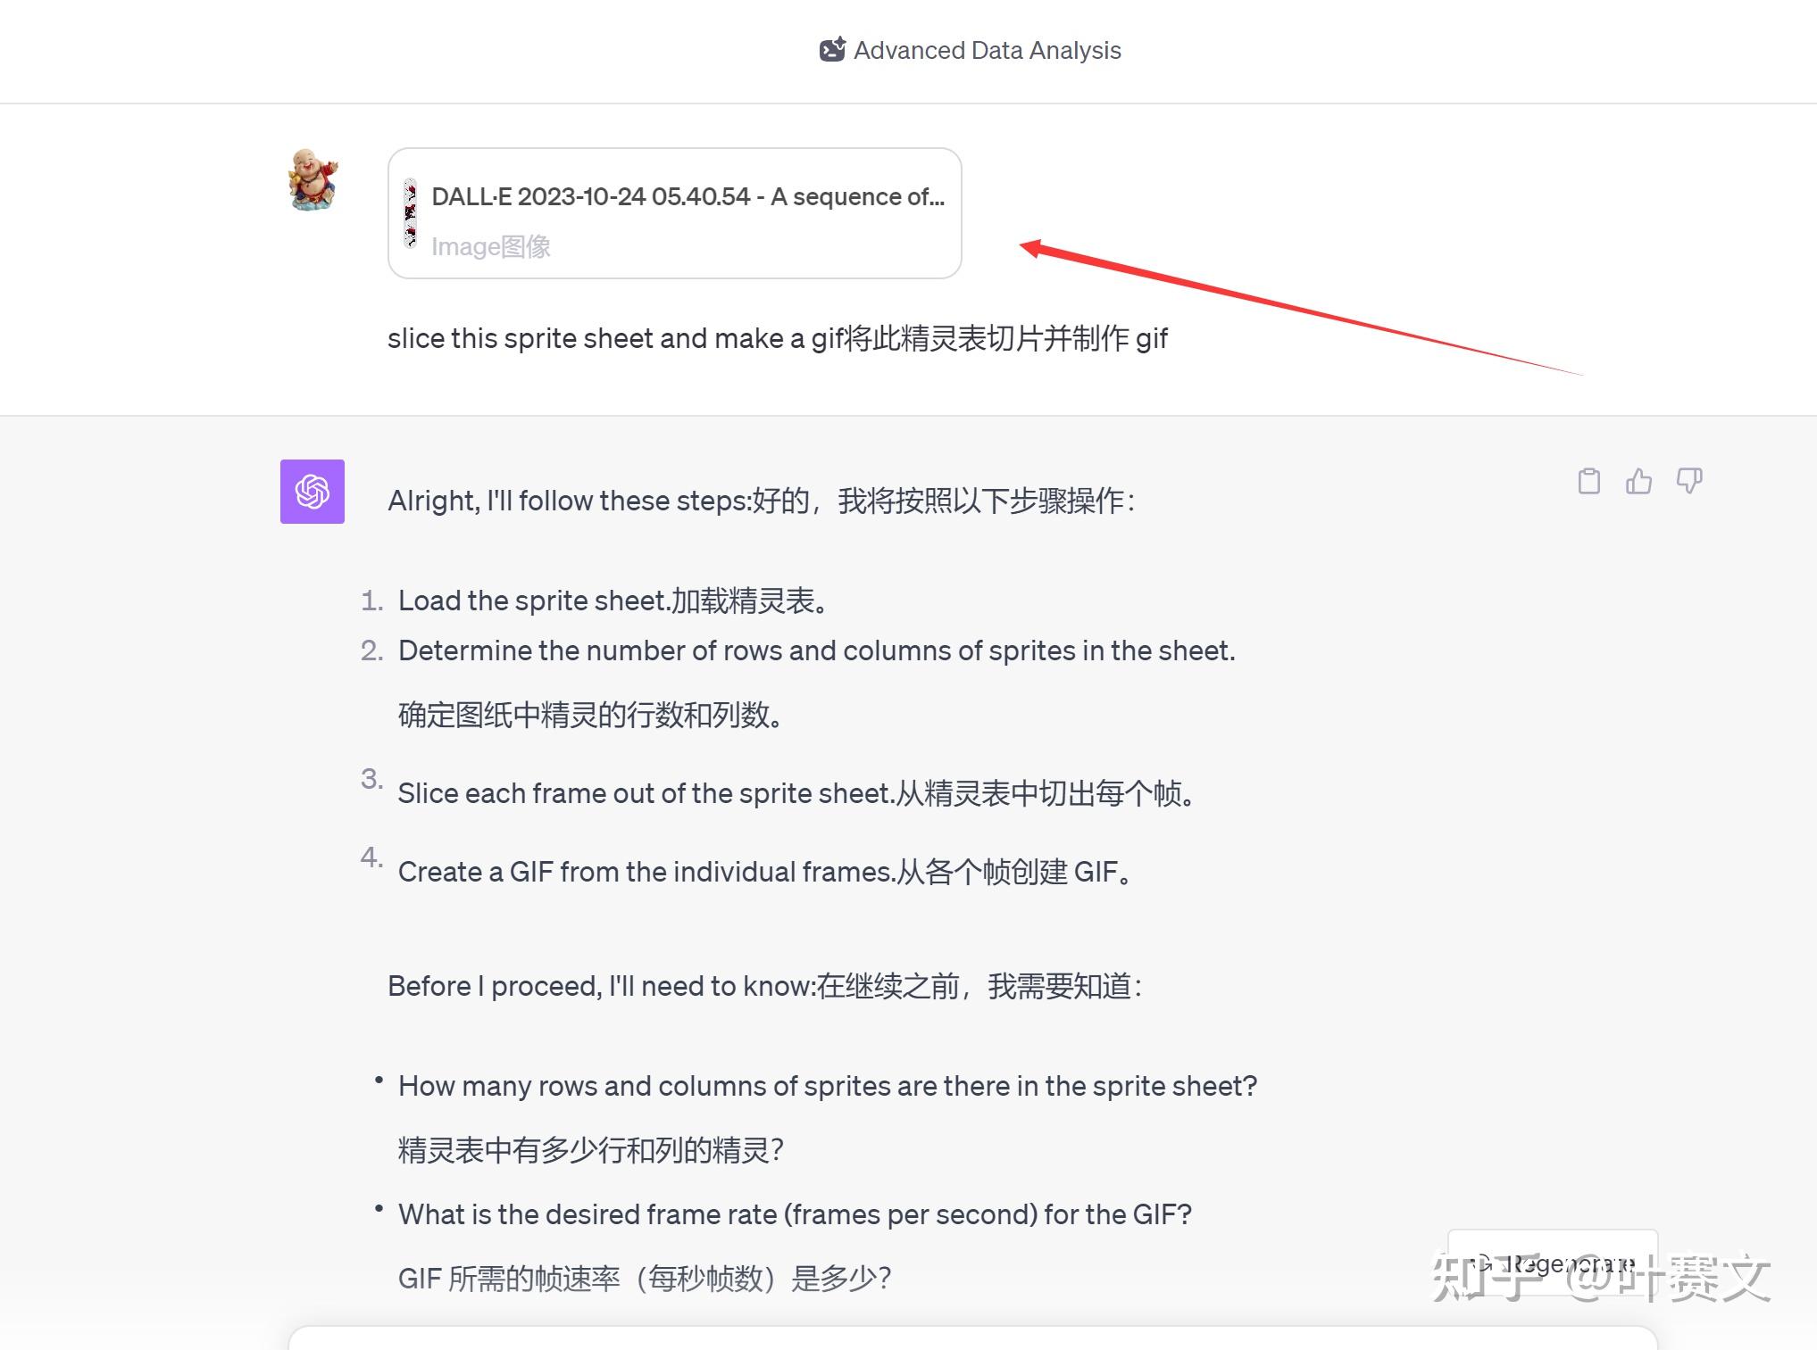Copy the assistant response with the clipboard icon
1817x1350 pixels.
[x=1588, y=482]
